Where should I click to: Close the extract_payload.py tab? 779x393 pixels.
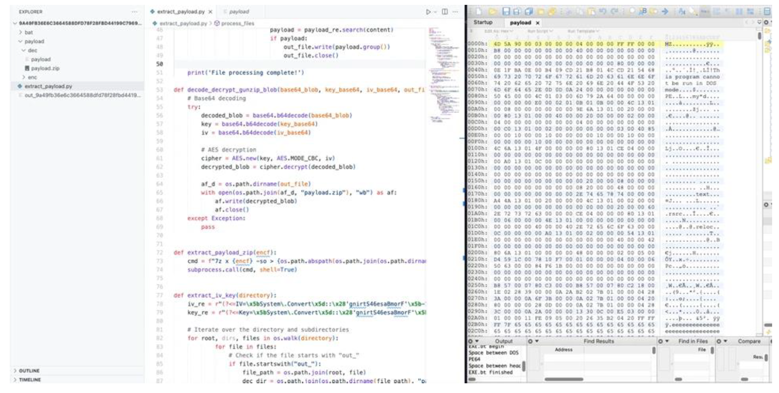coord(210,12)
